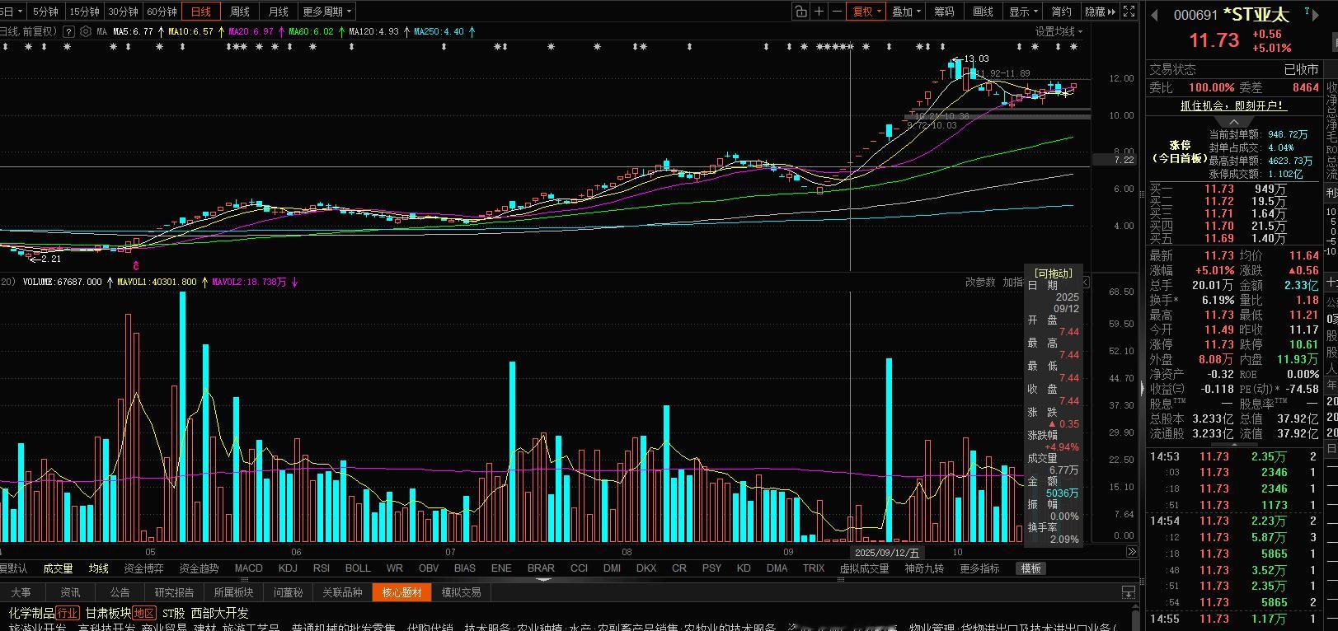The height and width of the screenshot is (631, 1338).
Task: Open the 研究报告 research reports tab
Action: coord(174,592)
